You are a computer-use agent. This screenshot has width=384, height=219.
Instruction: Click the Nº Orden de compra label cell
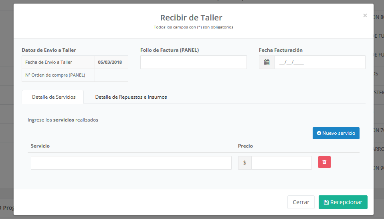(x=58, y=75)
